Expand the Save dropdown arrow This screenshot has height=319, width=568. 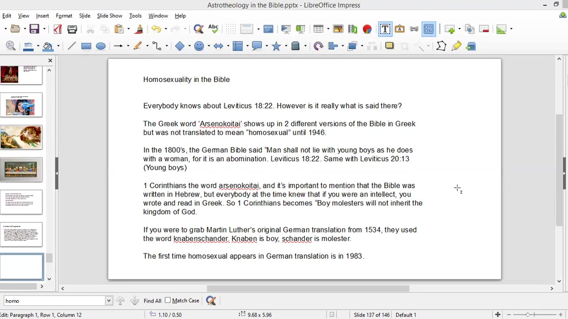(x=43, y=29)
